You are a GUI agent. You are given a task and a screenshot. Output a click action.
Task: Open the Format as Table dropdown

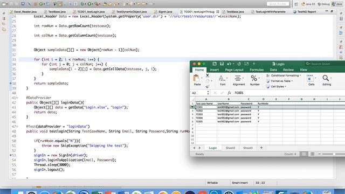click(x=279, y=81)
